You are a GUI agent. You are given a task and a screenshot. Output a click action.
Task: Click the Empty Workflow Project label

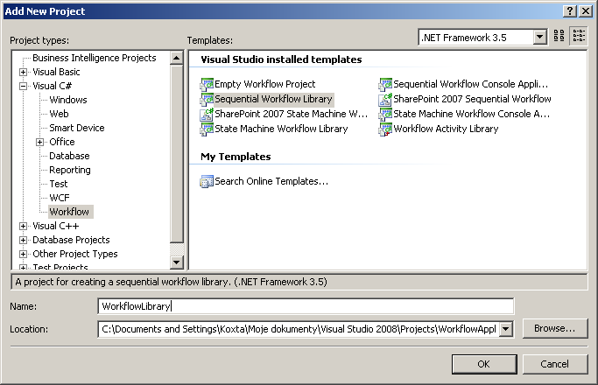pyautogui.click(x=265, y=84)
